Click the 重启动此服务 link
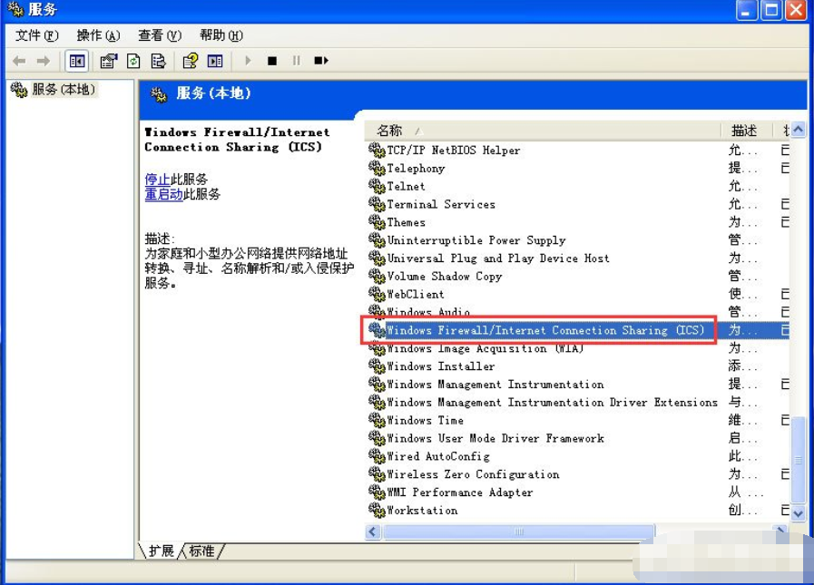Screen dimensions: 814x585 pyautogui.click(x=163, y=192)
